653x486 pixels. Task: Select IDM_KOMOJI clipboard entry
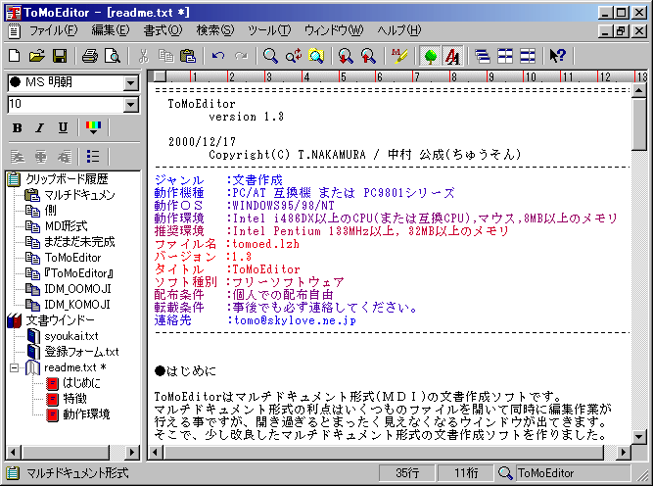point(77,305)
